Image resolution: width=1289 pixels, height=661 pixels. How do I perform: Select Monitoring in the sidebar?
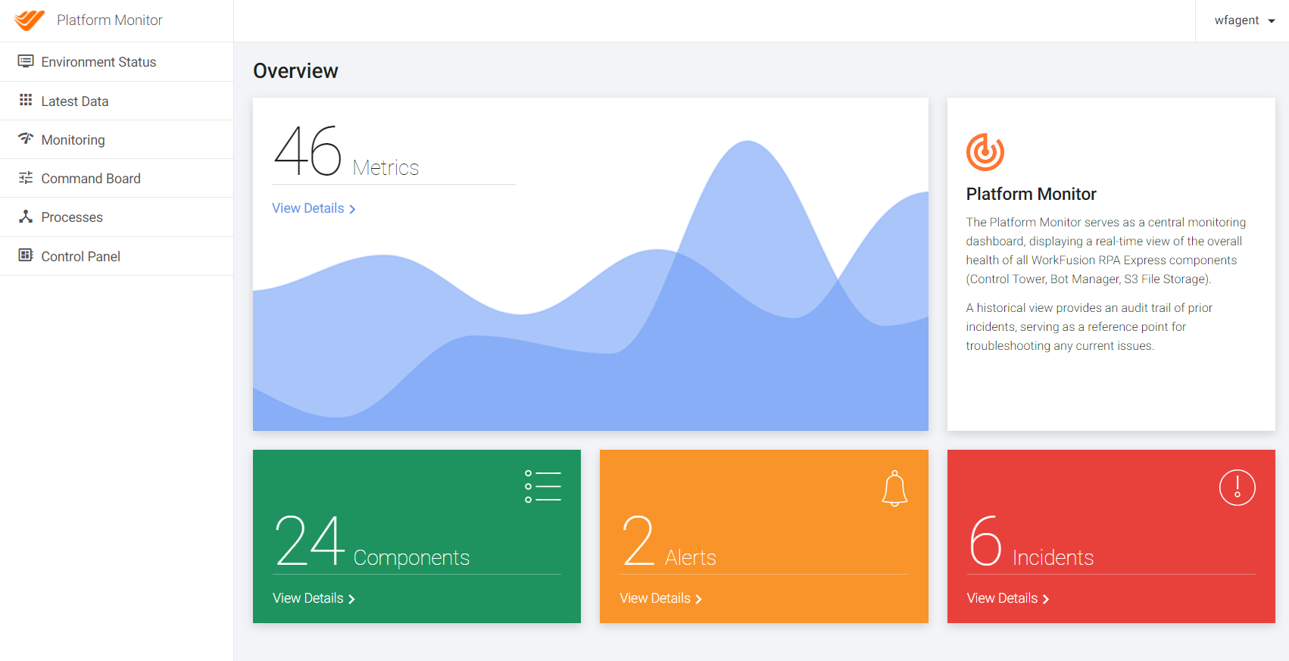(x=117, y=139)
